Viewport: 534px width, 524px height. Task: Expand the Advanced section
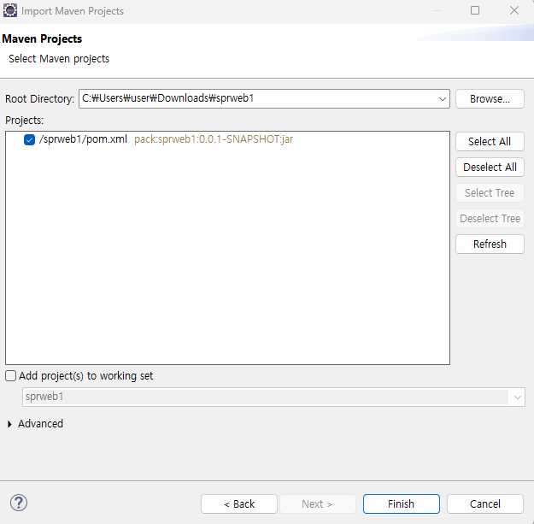9,424
